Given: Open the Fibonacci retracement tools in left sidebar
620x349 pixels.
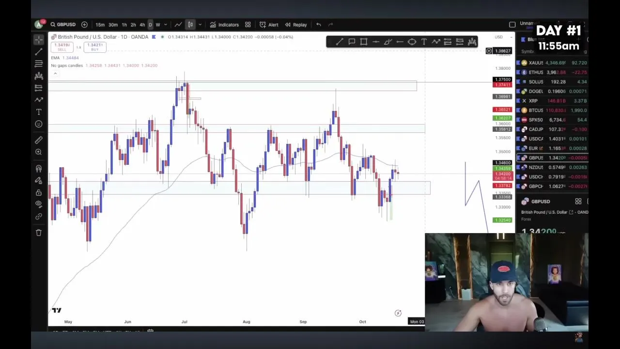Looking at the screenshot, I should click(39, 63).
